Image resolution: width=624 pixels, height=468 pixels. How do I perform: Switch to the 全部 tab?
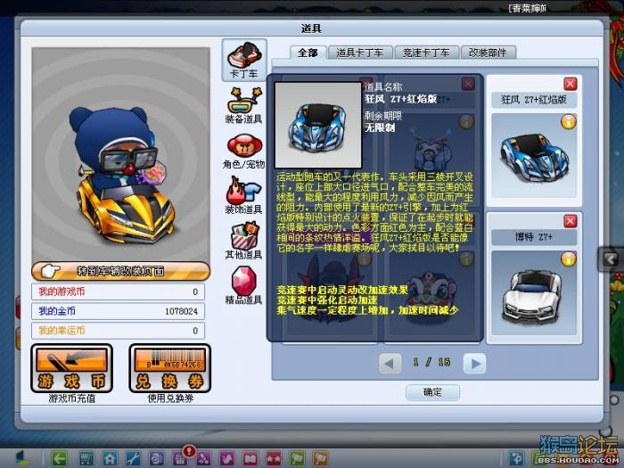point(308,53)
